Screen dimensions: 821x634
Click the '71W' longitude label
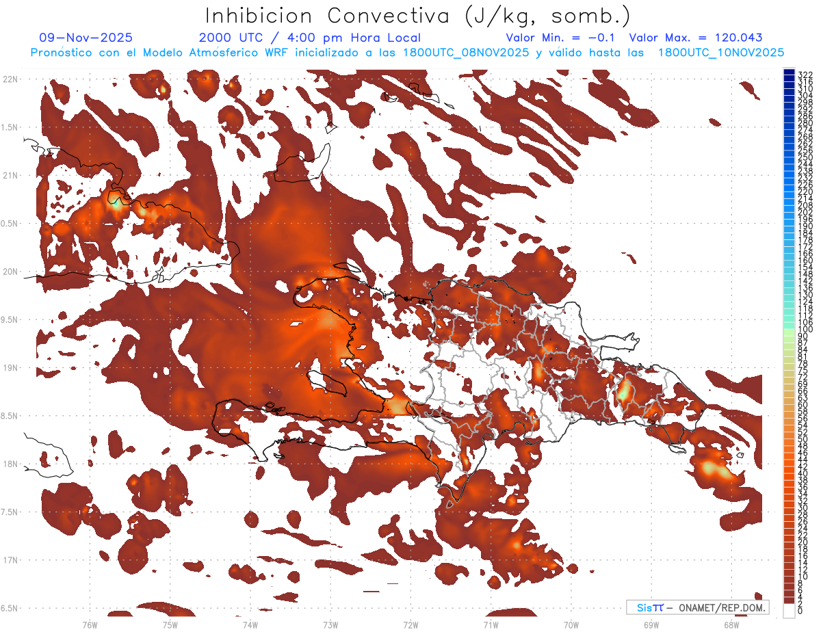[x=491, y=624]
